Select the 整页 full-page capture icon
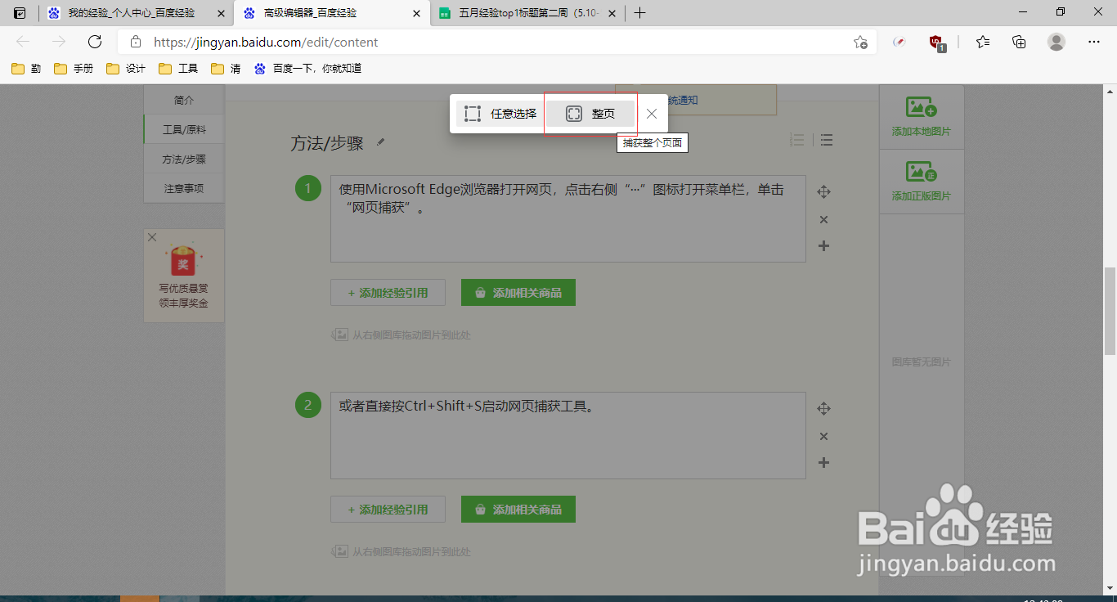The image size is (1117, 602). point(575,113)
